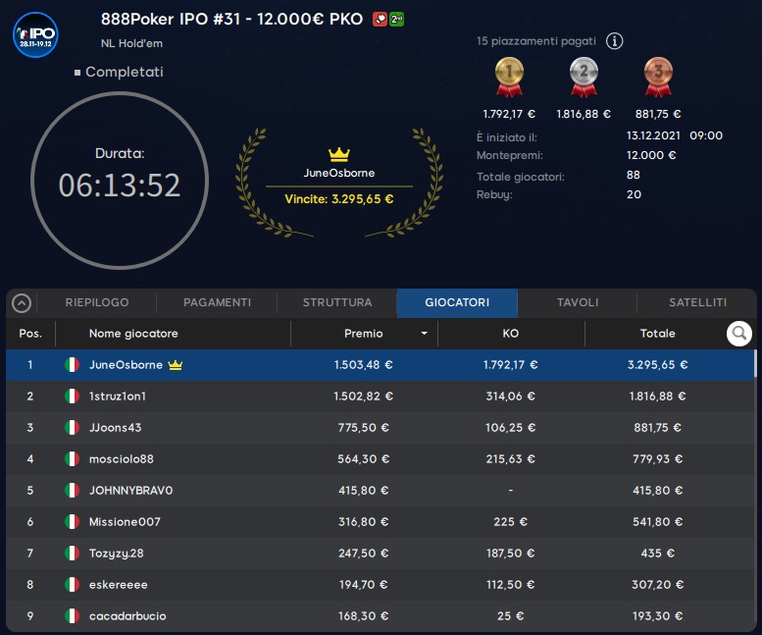The height and width of the screenshot is (635, 762).
Task: Click the Completati status label
Action: (x=124, y=72)
